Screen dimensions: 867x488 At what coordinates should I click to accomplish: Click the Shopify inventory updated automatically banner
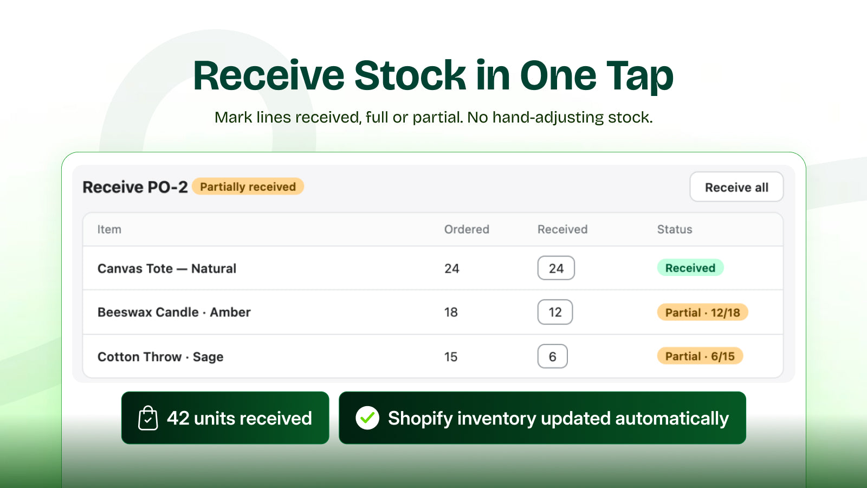tap(542, 418)
